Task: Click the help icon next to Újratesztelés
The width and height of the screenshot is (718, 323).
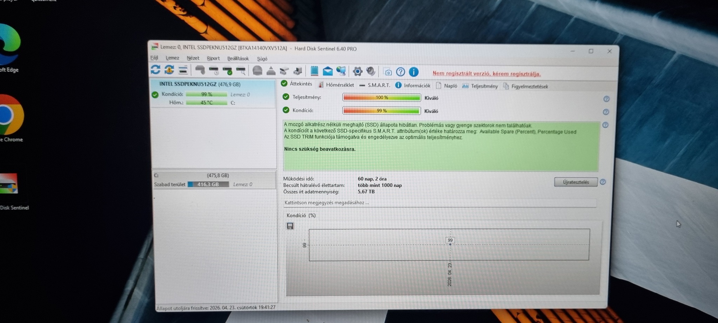Action: tap(603, 182)
